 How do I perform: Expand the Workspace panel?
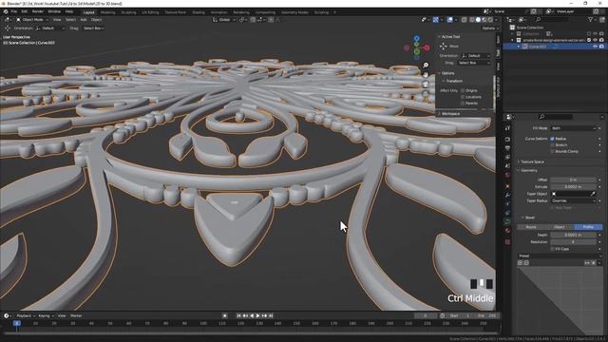click(x=449, y=114)
